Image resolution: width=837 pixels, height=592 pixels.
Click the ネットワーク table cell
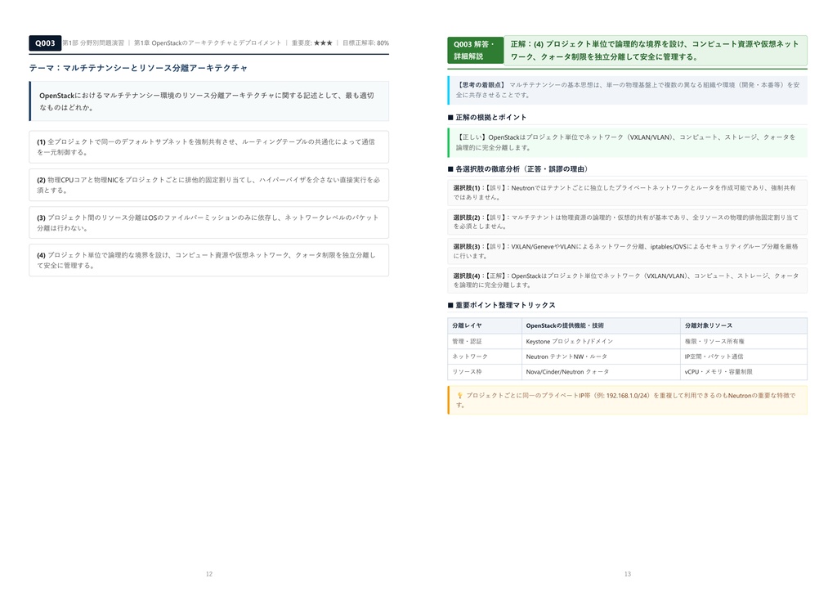click(485, 357)
